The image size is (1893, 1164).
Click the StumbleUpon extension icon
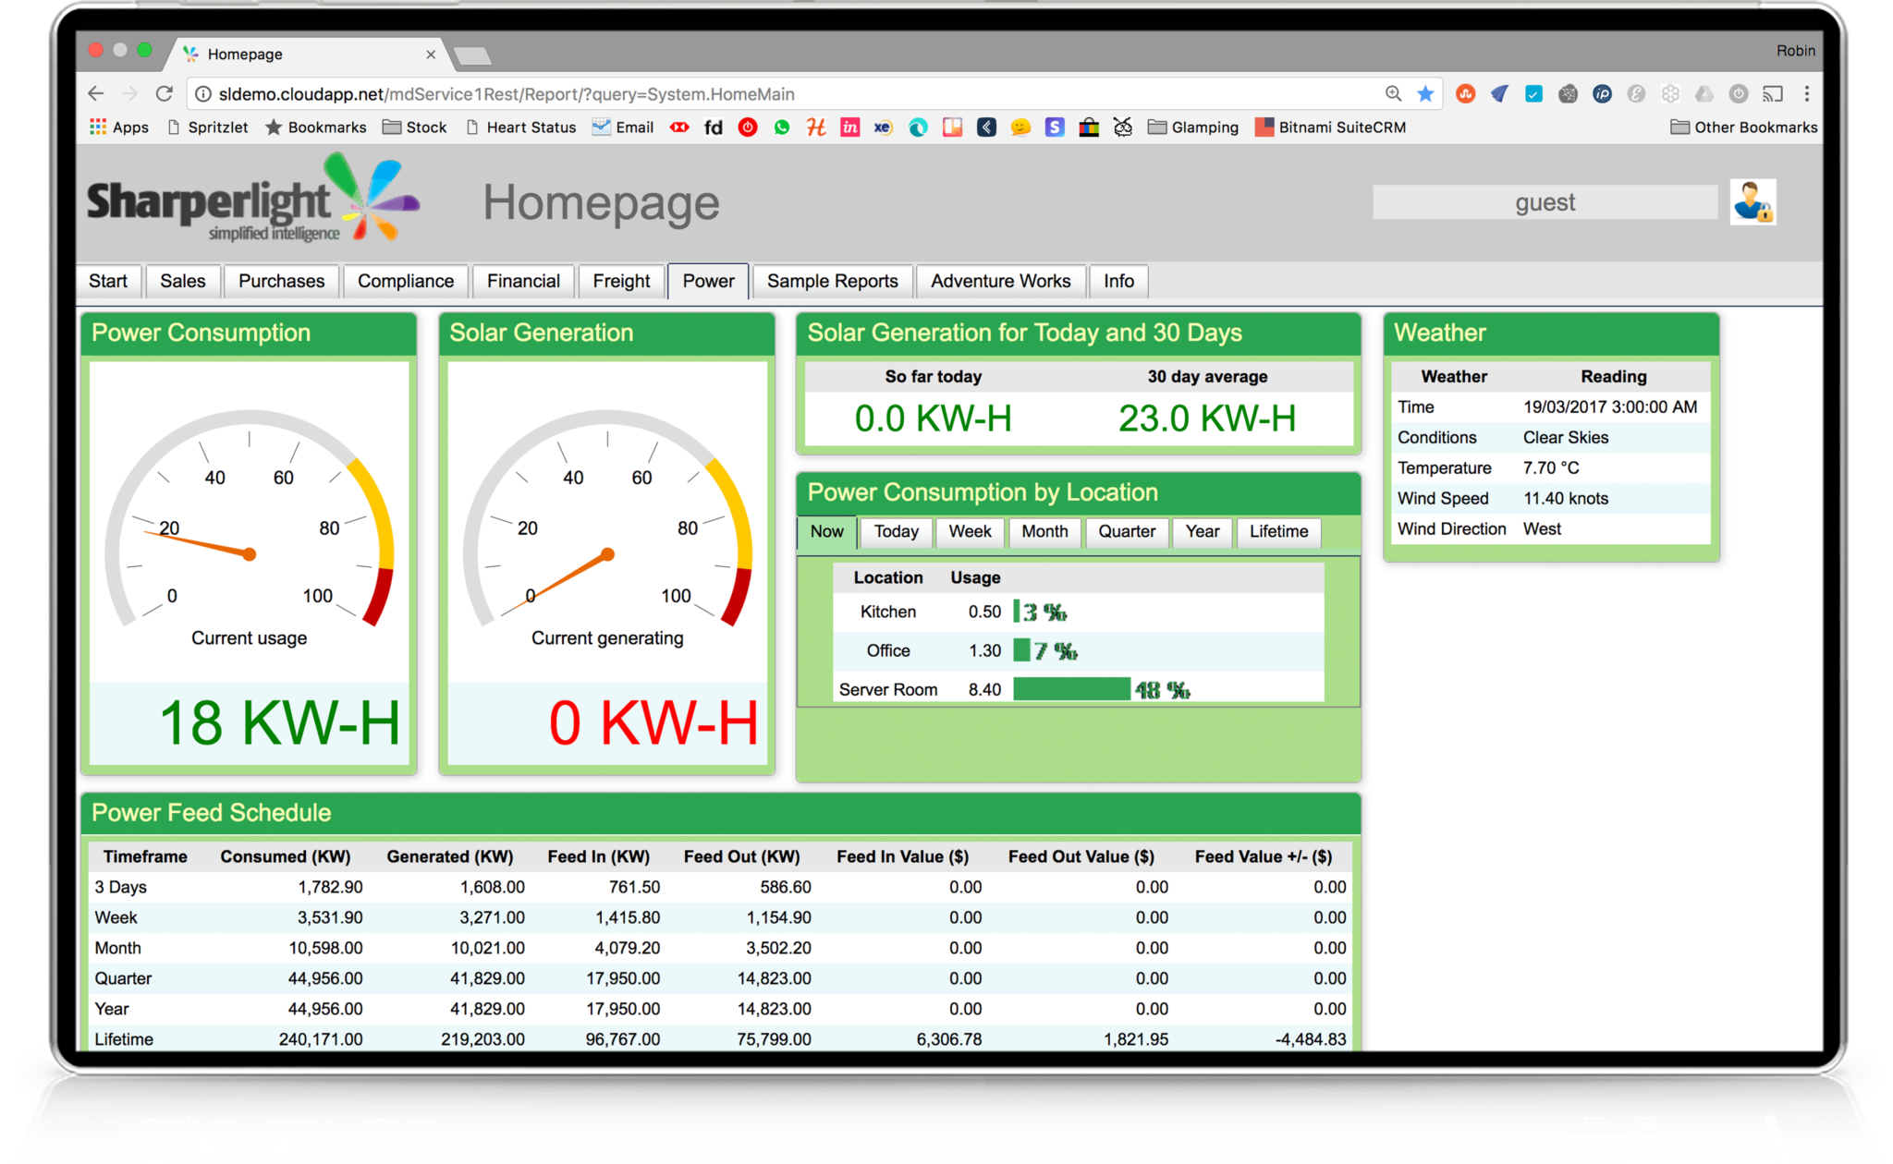pyautogui.click(x=1465, y=94)
